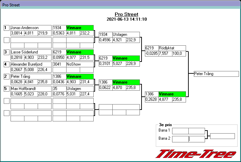This screenshot has height=162, width=241.
Task: Click the green Vinnare cell above 0,2628
Action: tap(172, 94)
